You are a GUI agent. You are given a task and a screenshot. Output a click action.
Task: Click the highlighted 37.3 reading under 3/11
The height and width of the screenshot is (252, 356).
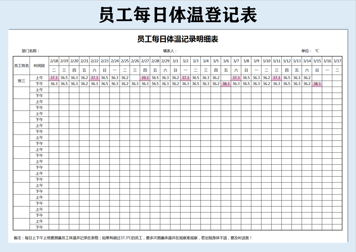(276, 77)
